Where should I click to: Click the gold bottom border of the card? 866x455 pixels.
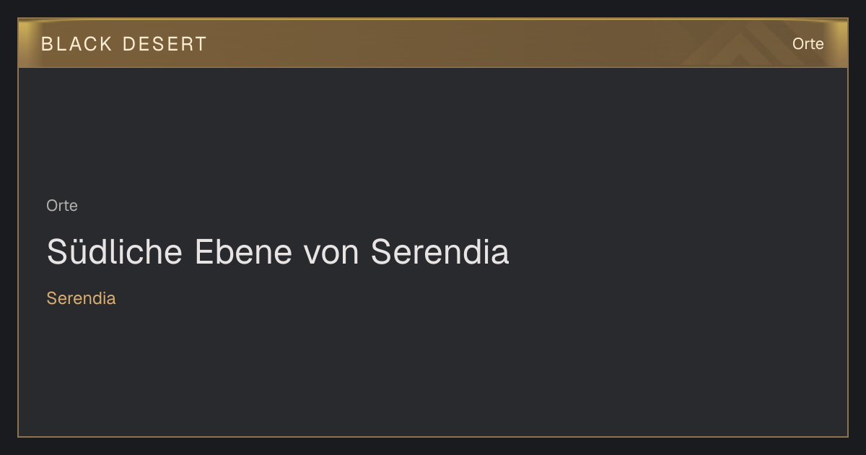[433, 436]
